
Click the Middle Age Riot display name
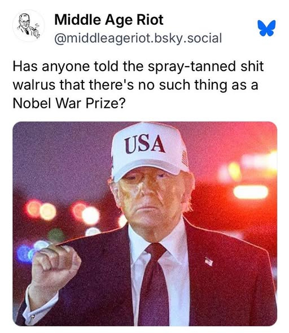[x=109, y=20]
